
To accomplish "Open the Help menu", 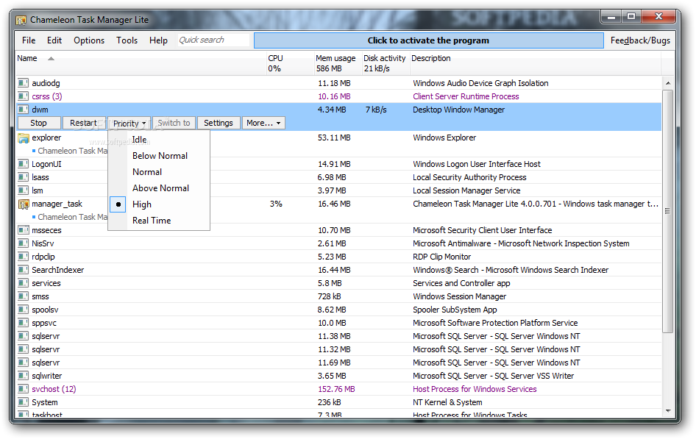I will (158, 40).
